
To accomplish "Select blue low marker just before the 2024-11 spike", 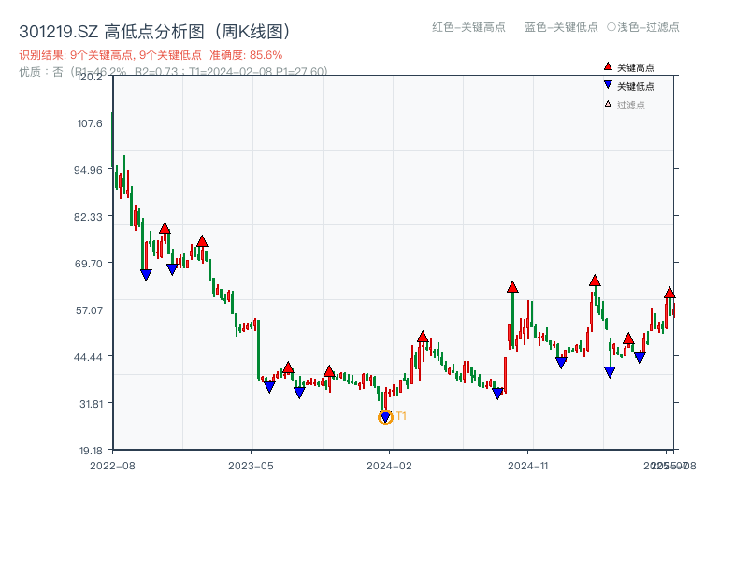I will click(497, 394).
